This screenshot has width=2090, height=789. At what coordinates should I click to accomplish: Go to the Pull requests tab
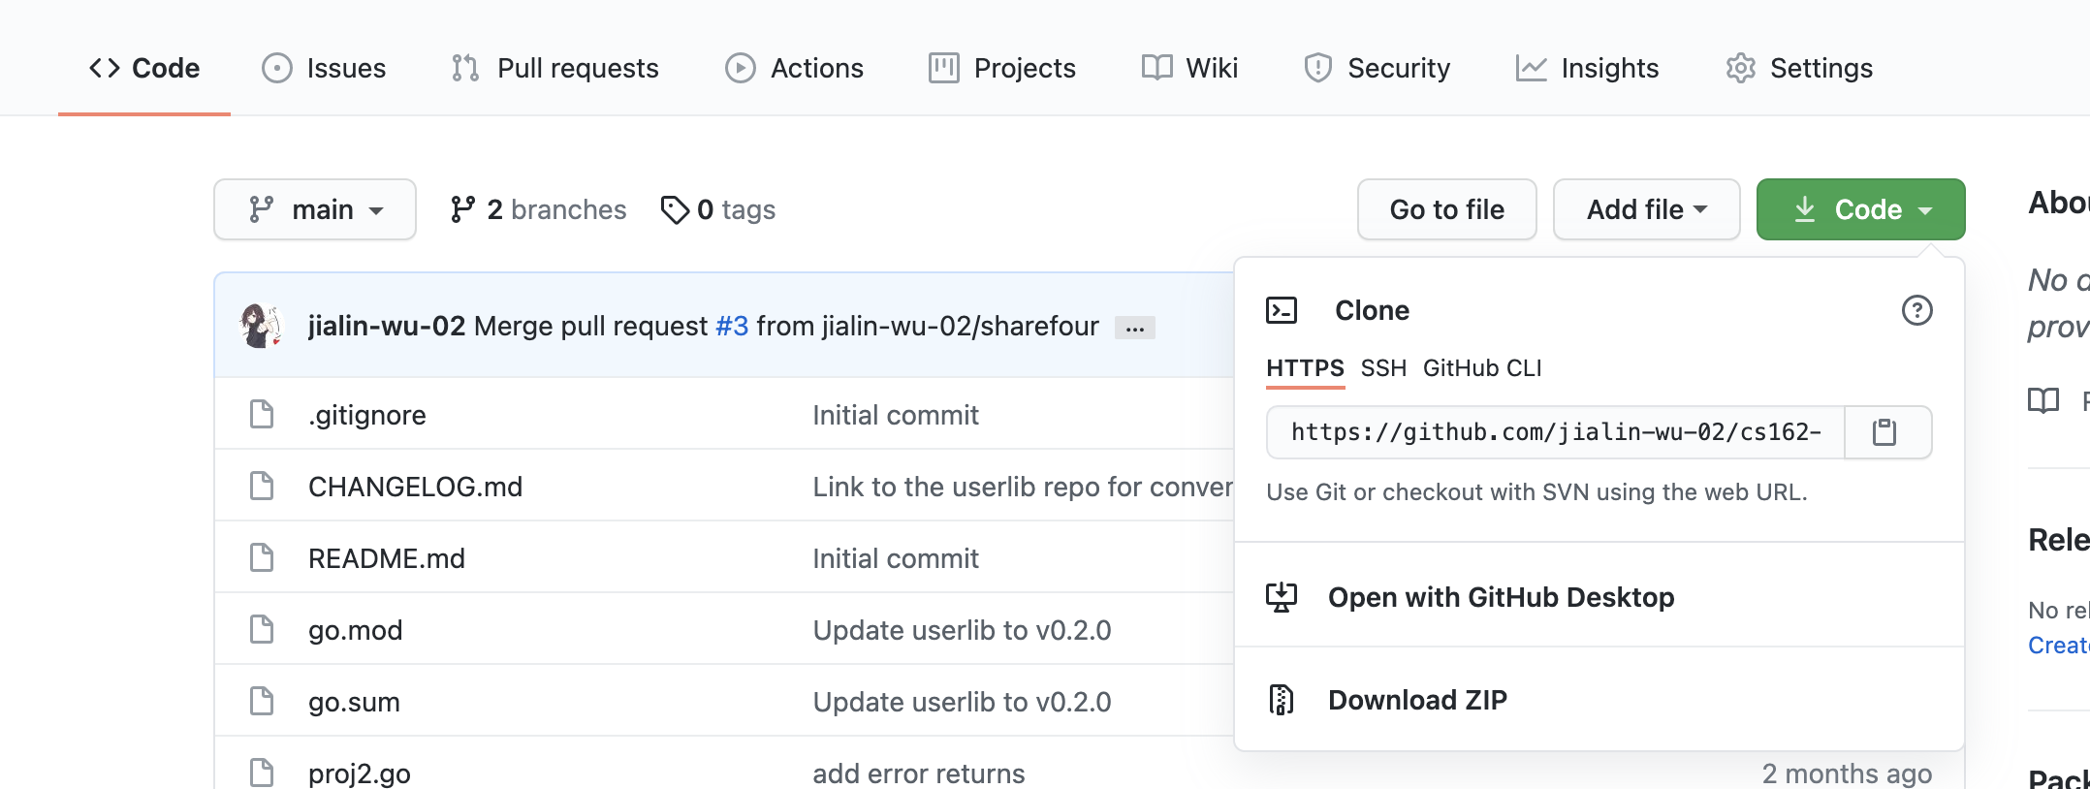(554, 68)
